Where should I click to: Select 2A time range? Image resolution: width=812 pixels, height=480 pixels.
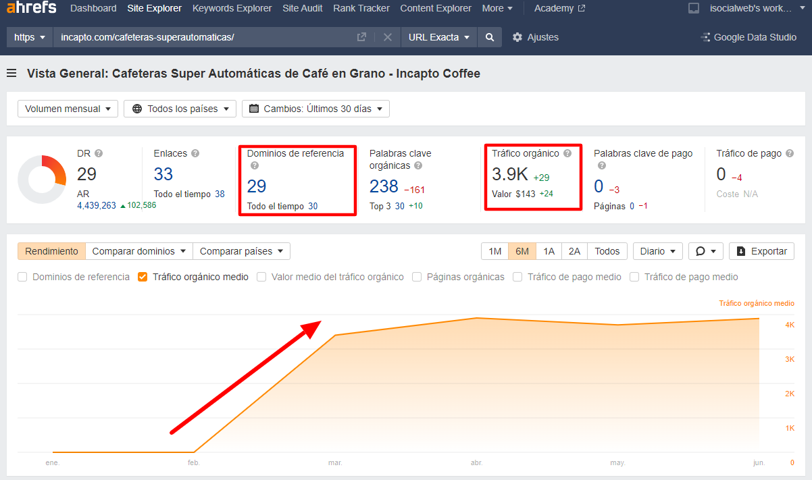[574, 251]
